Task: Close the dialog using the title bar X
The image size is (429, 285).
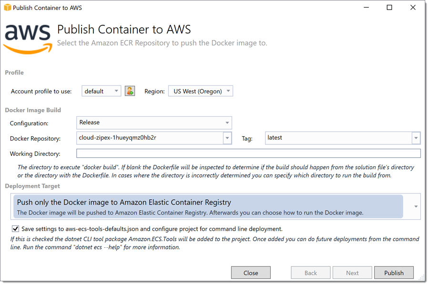Action: click(x=413, y=7)
